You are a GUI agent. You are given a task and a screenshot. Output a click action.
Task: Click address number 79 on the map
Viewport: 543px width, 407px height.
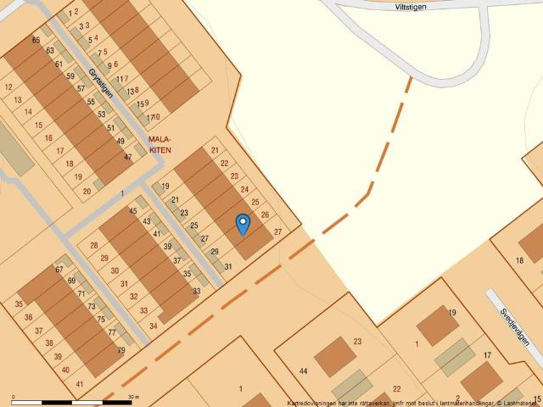click(x=121, y=350)
